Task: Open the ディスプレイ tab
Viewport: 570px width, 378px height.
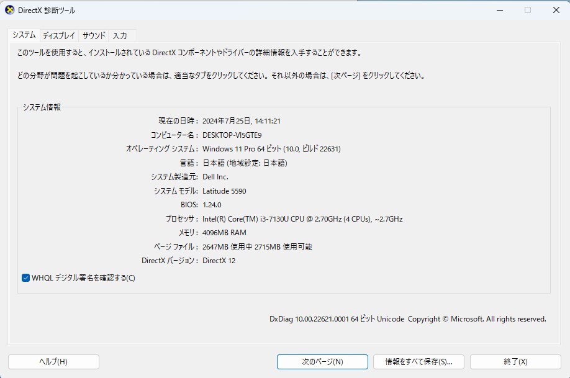Action: (x=59, y=35)
